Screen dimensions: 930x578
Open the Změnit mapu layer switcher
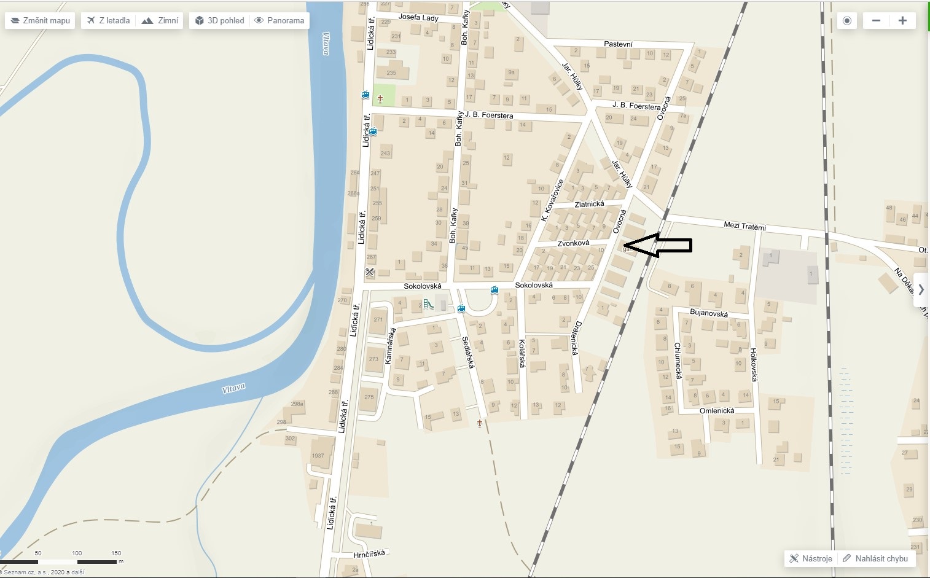(40, 20)
